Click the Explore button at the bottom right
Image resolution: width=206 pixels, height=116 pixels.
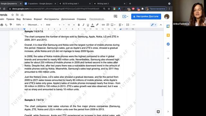[x=158, y=112]
